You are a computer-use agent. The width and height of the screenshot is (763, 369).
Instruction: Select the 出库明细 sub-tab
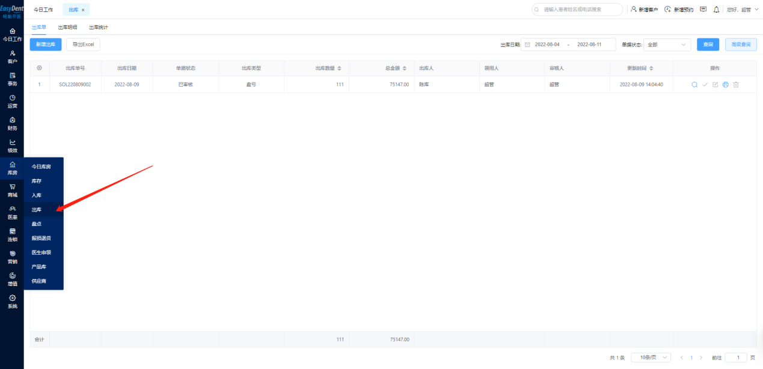[67, 28]
